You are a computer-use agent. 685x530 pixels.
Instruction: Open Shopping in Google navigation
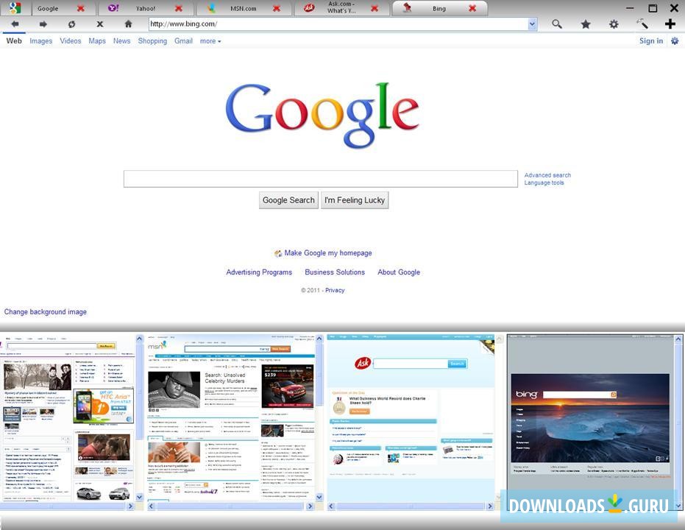point(152,41)
